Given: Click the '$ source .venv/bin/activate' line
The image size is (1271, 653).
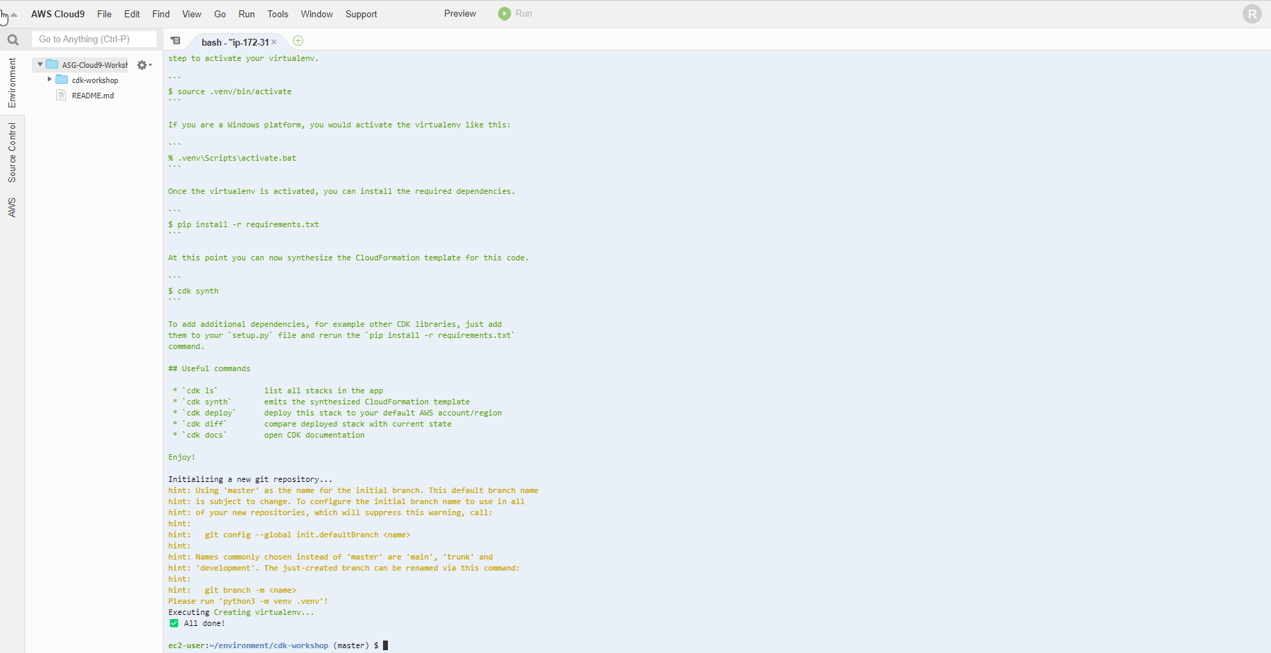Looking at the screenshot, I should pos(230,91).
